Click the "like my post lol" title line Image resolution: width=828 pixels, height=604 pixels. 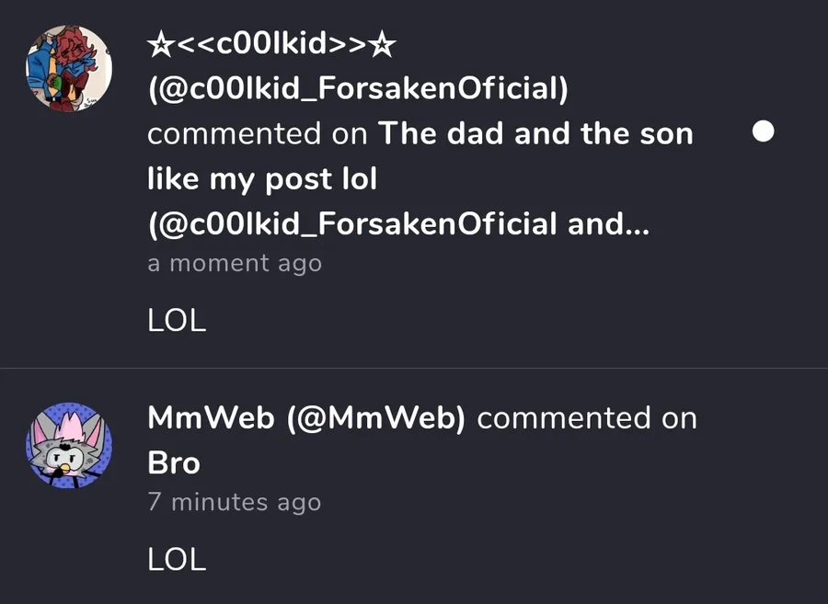pyautogui.click(x=262, y=178)
